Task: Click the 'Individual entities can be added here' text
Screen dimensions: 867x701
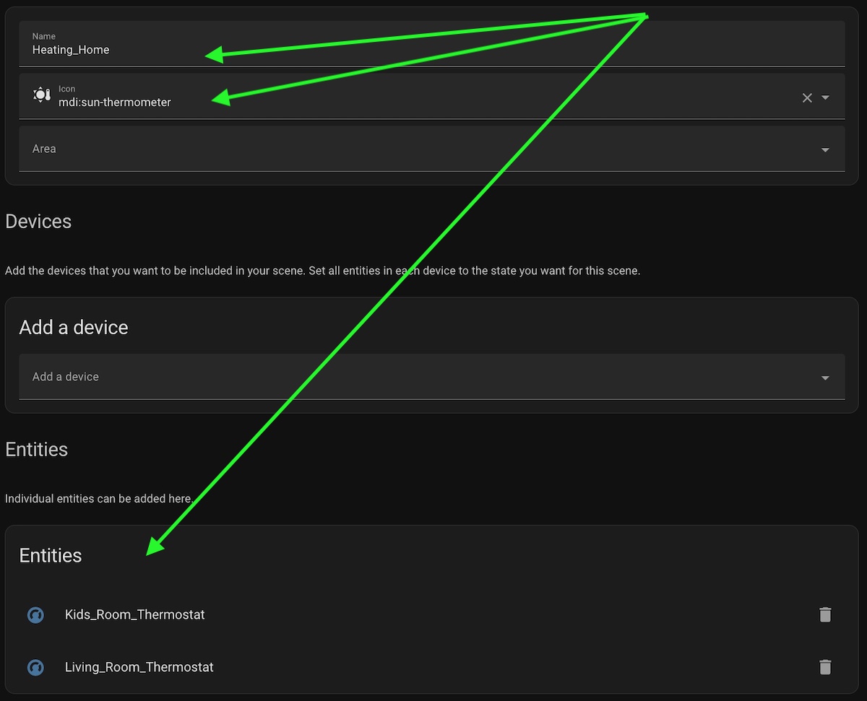Action: point(98,499)
